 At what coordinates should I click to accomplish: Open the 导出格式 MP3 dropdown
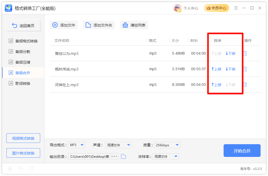click(76, 145)
